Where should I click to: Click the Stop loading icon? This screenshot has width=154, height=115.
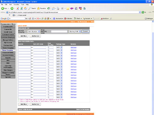pyautogui.click(x=18, y=8)
